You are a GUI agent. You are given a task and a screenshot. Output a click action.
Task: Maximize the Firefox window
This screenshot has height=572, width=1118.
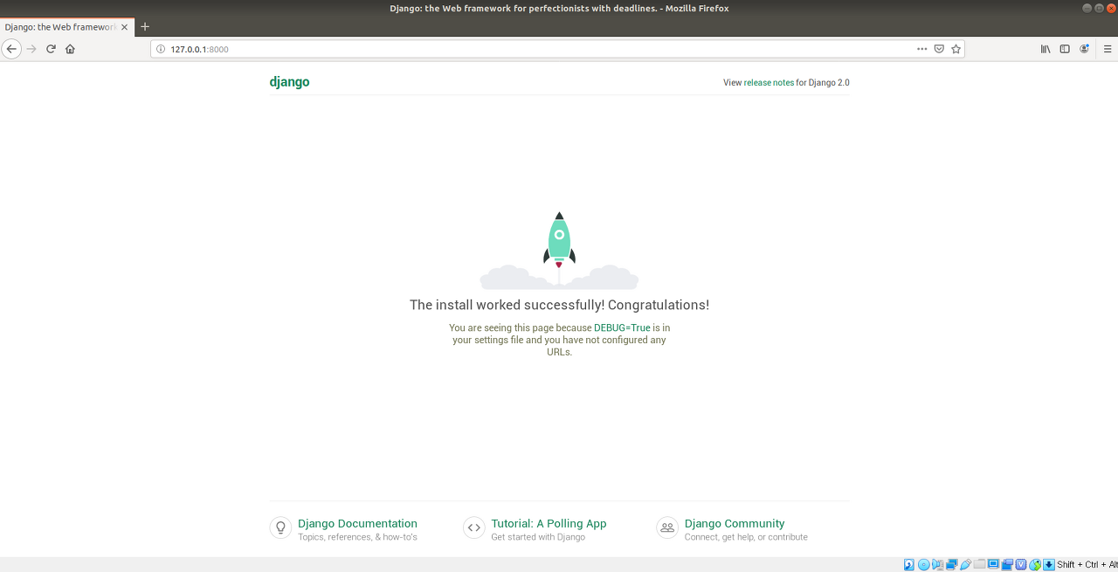click(1099, 8)
